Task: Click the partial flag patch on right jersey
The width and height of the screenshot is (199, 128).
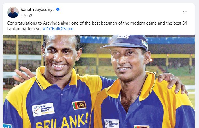Action: (142, 127)
